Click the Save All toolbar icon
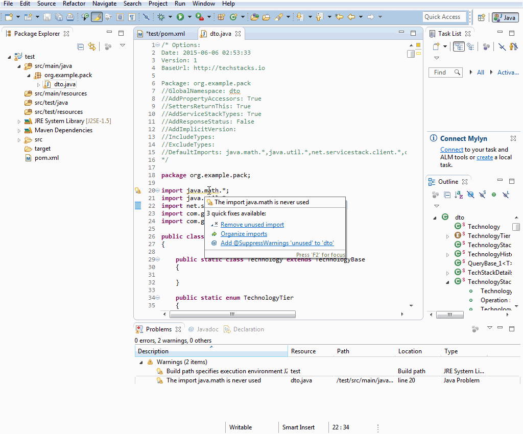 point(59,17)
